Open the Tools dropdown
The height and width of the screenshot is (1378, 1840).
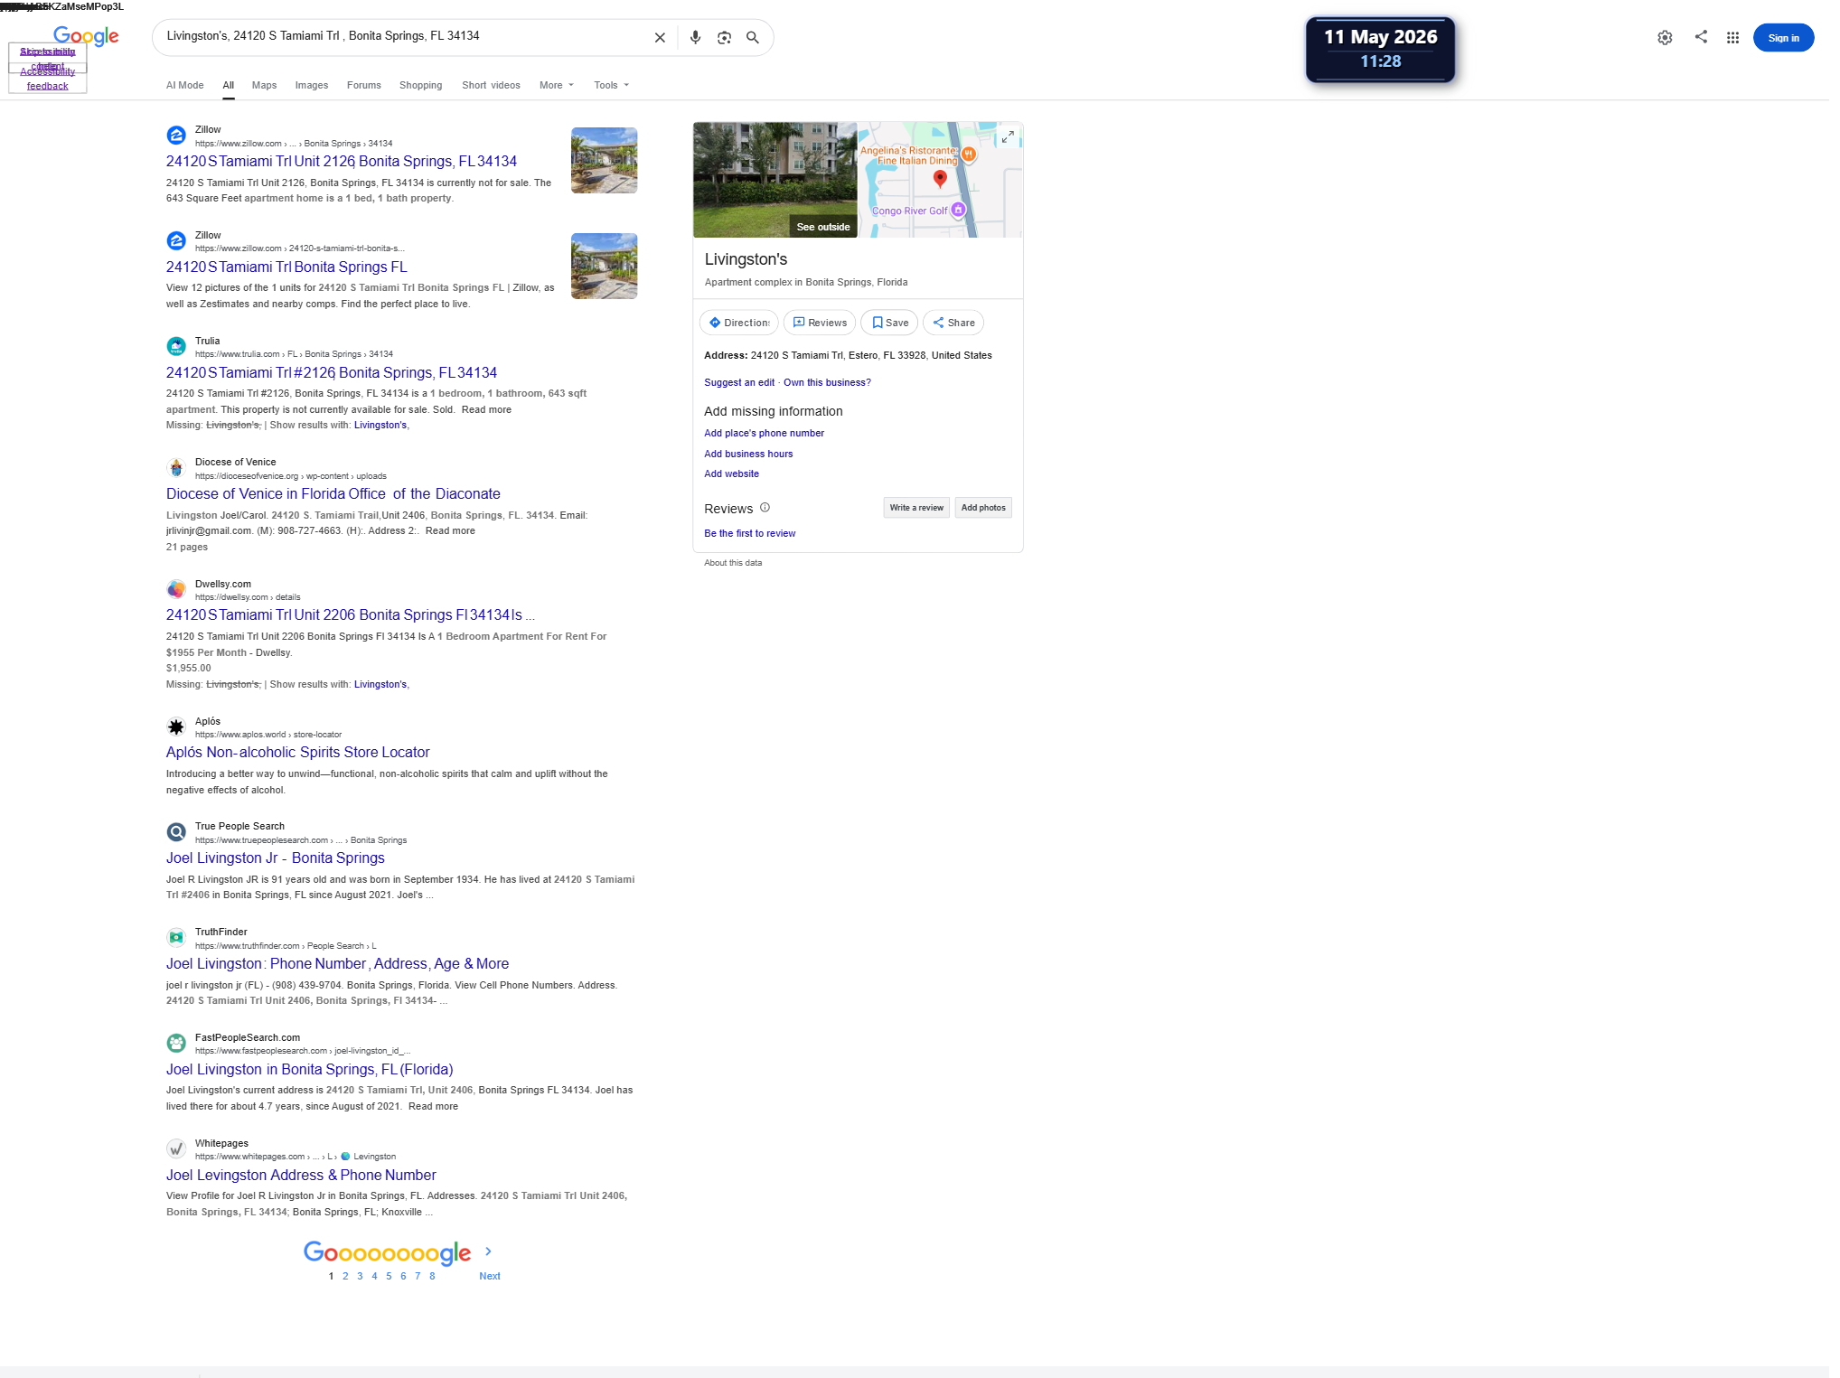612,86
